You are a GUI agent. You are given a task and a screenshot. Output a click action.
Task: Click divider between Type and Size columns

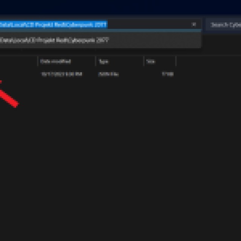(x=143, y=61)
